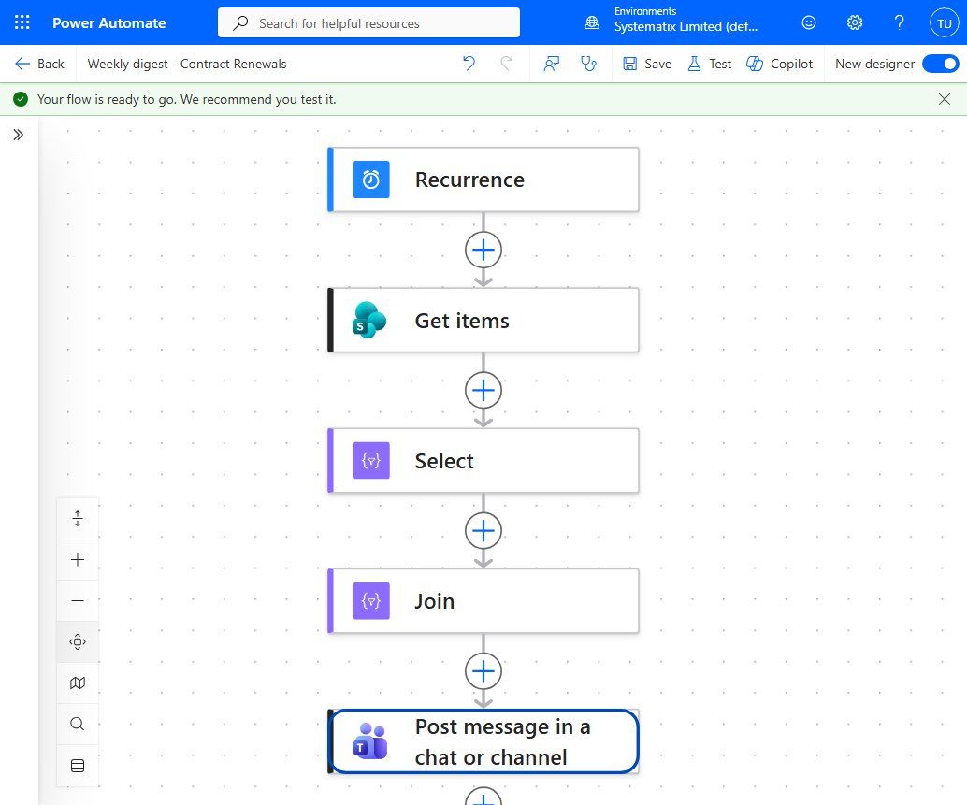Screen dimensions: 967x805
Task: Open the Environments picker globe icon
Action: tap(591, 22)
